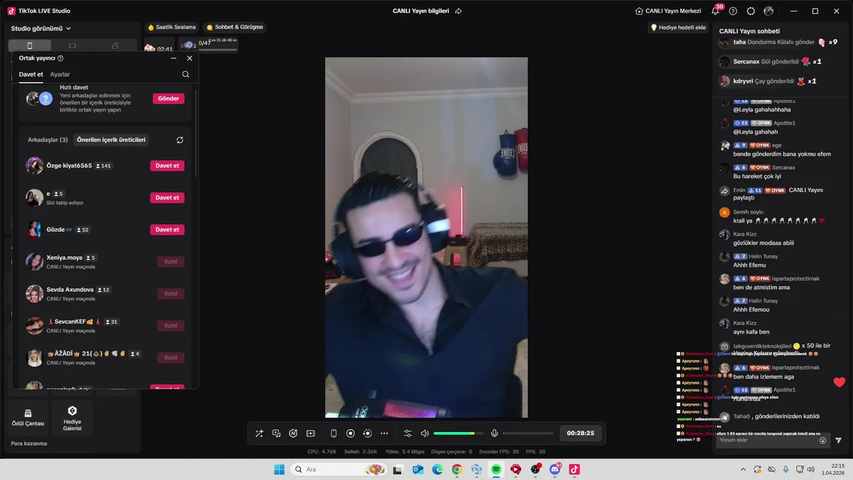Select Önerilen içerik üreticileri tab

[x=111, y=140]
